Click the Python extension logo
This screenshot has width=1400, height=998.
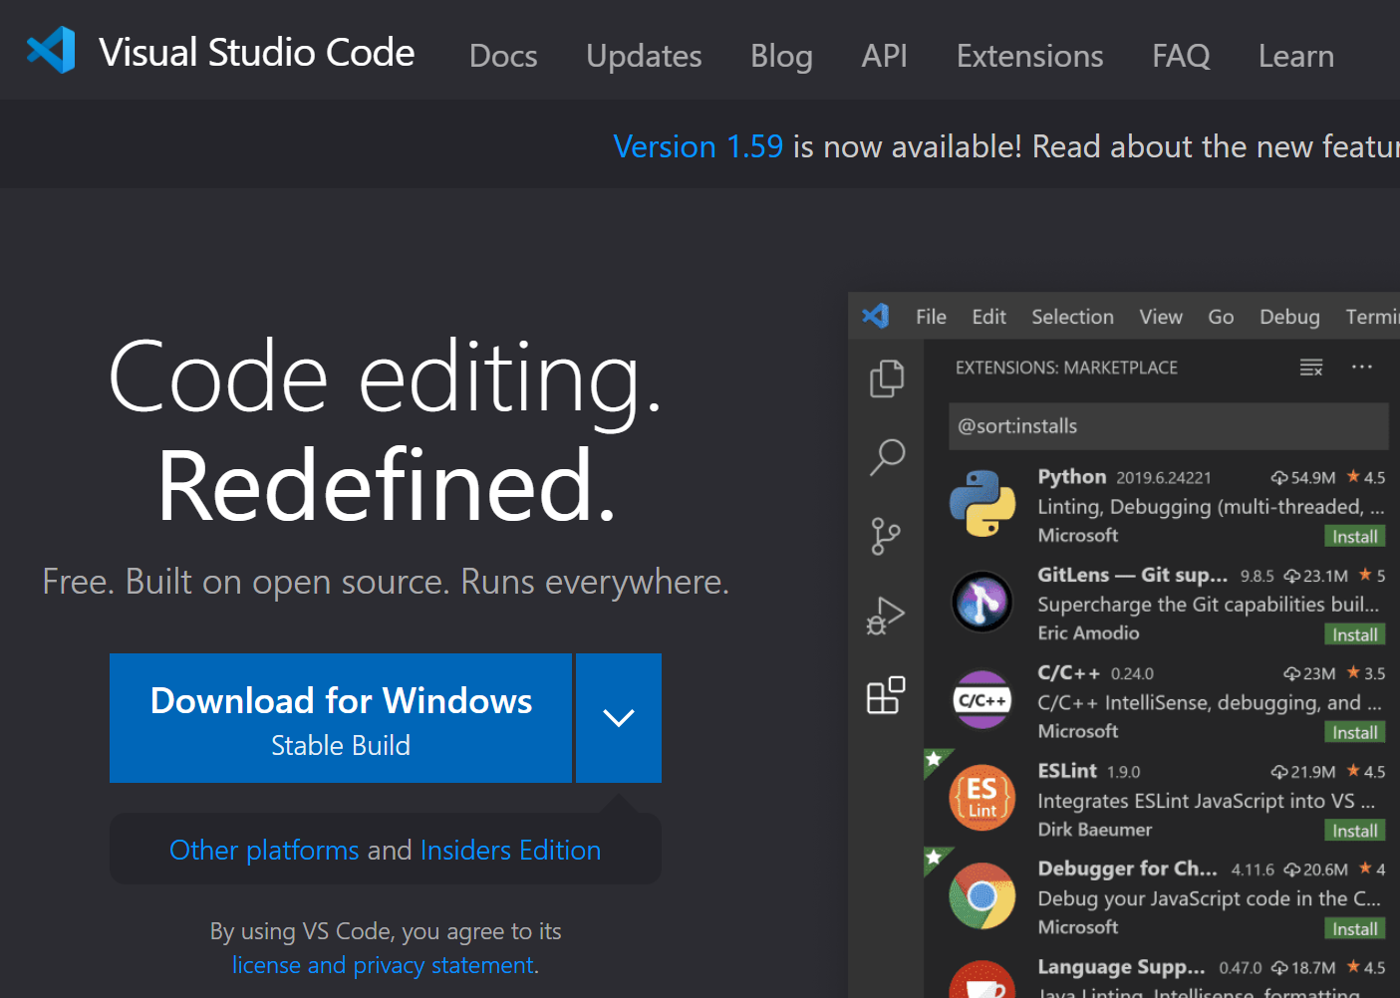coord(981,503)
